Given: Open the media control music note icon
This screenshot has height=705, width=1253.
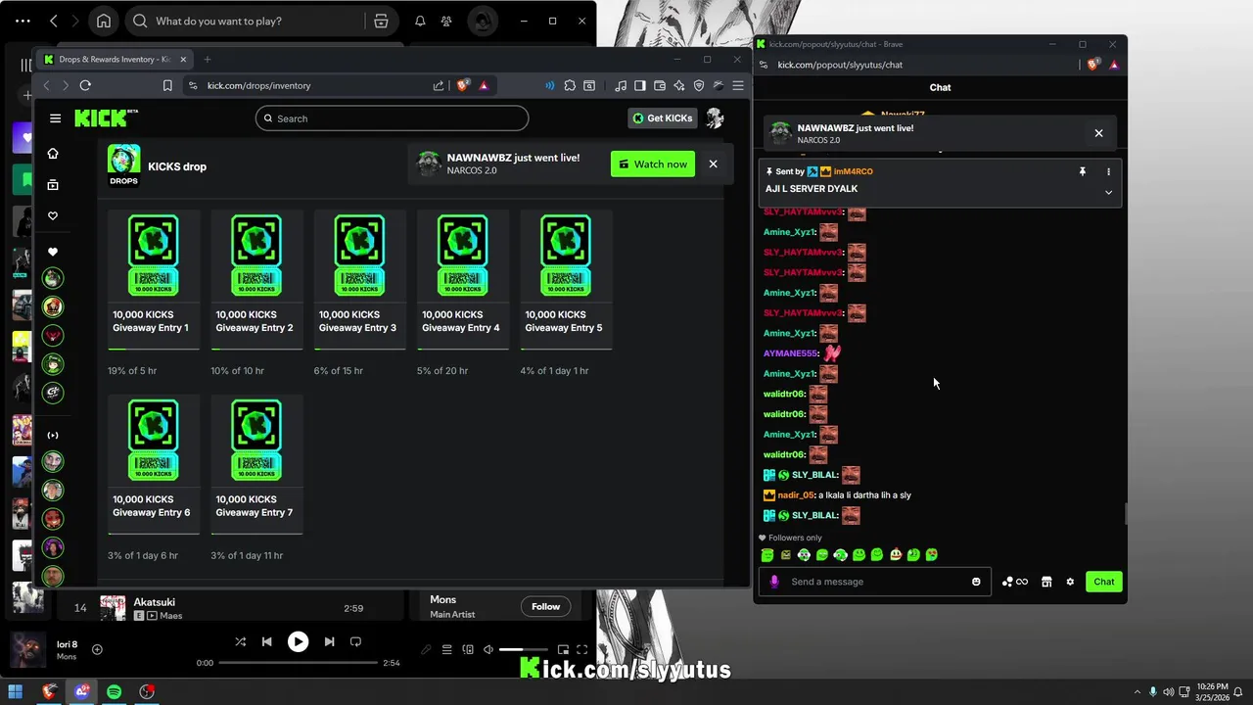Looking at the screenshot, I should click(x=621, y=86).
